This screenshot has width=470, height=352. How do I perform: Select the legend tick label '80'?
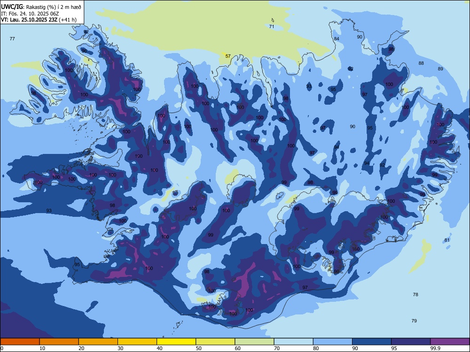coord(316,348)
